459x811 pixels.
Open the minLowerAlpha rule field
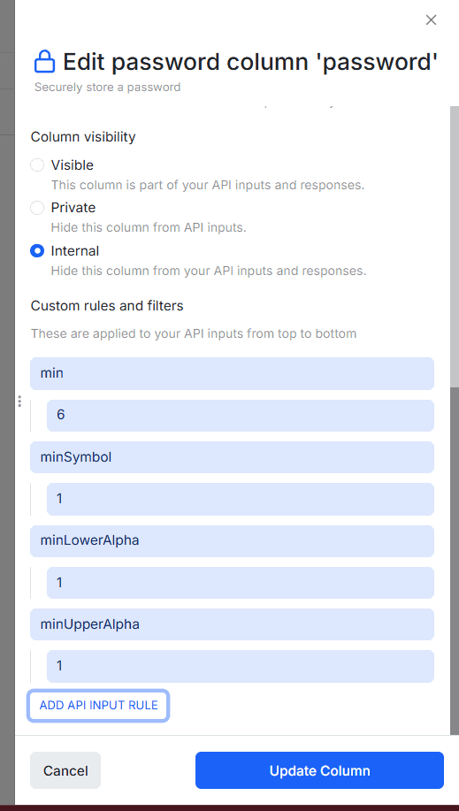click(232, 541)
